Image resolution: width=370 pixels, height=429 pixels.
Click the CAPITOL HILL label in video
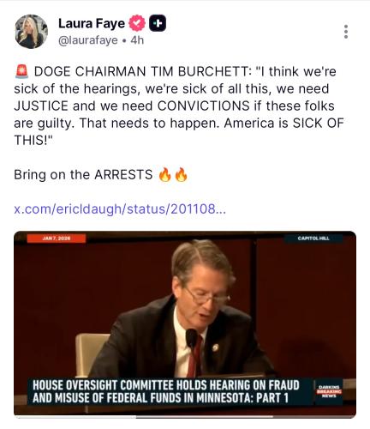(x=313, y=239)
